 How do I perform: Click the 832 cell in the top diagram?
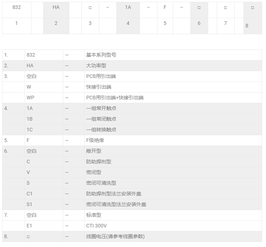tap(16, 7)
